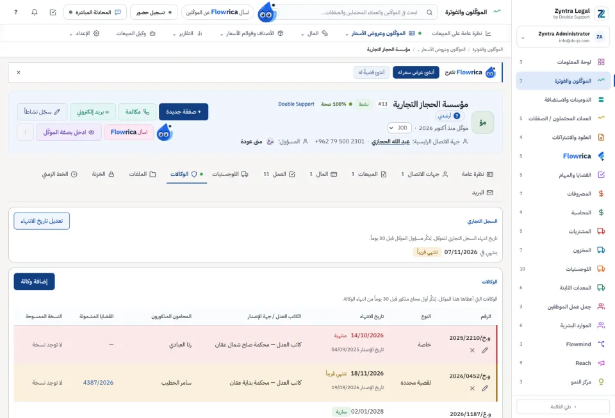Open Flowrica in the sidebar
This screenshot has width=615, height=418.
563,156
